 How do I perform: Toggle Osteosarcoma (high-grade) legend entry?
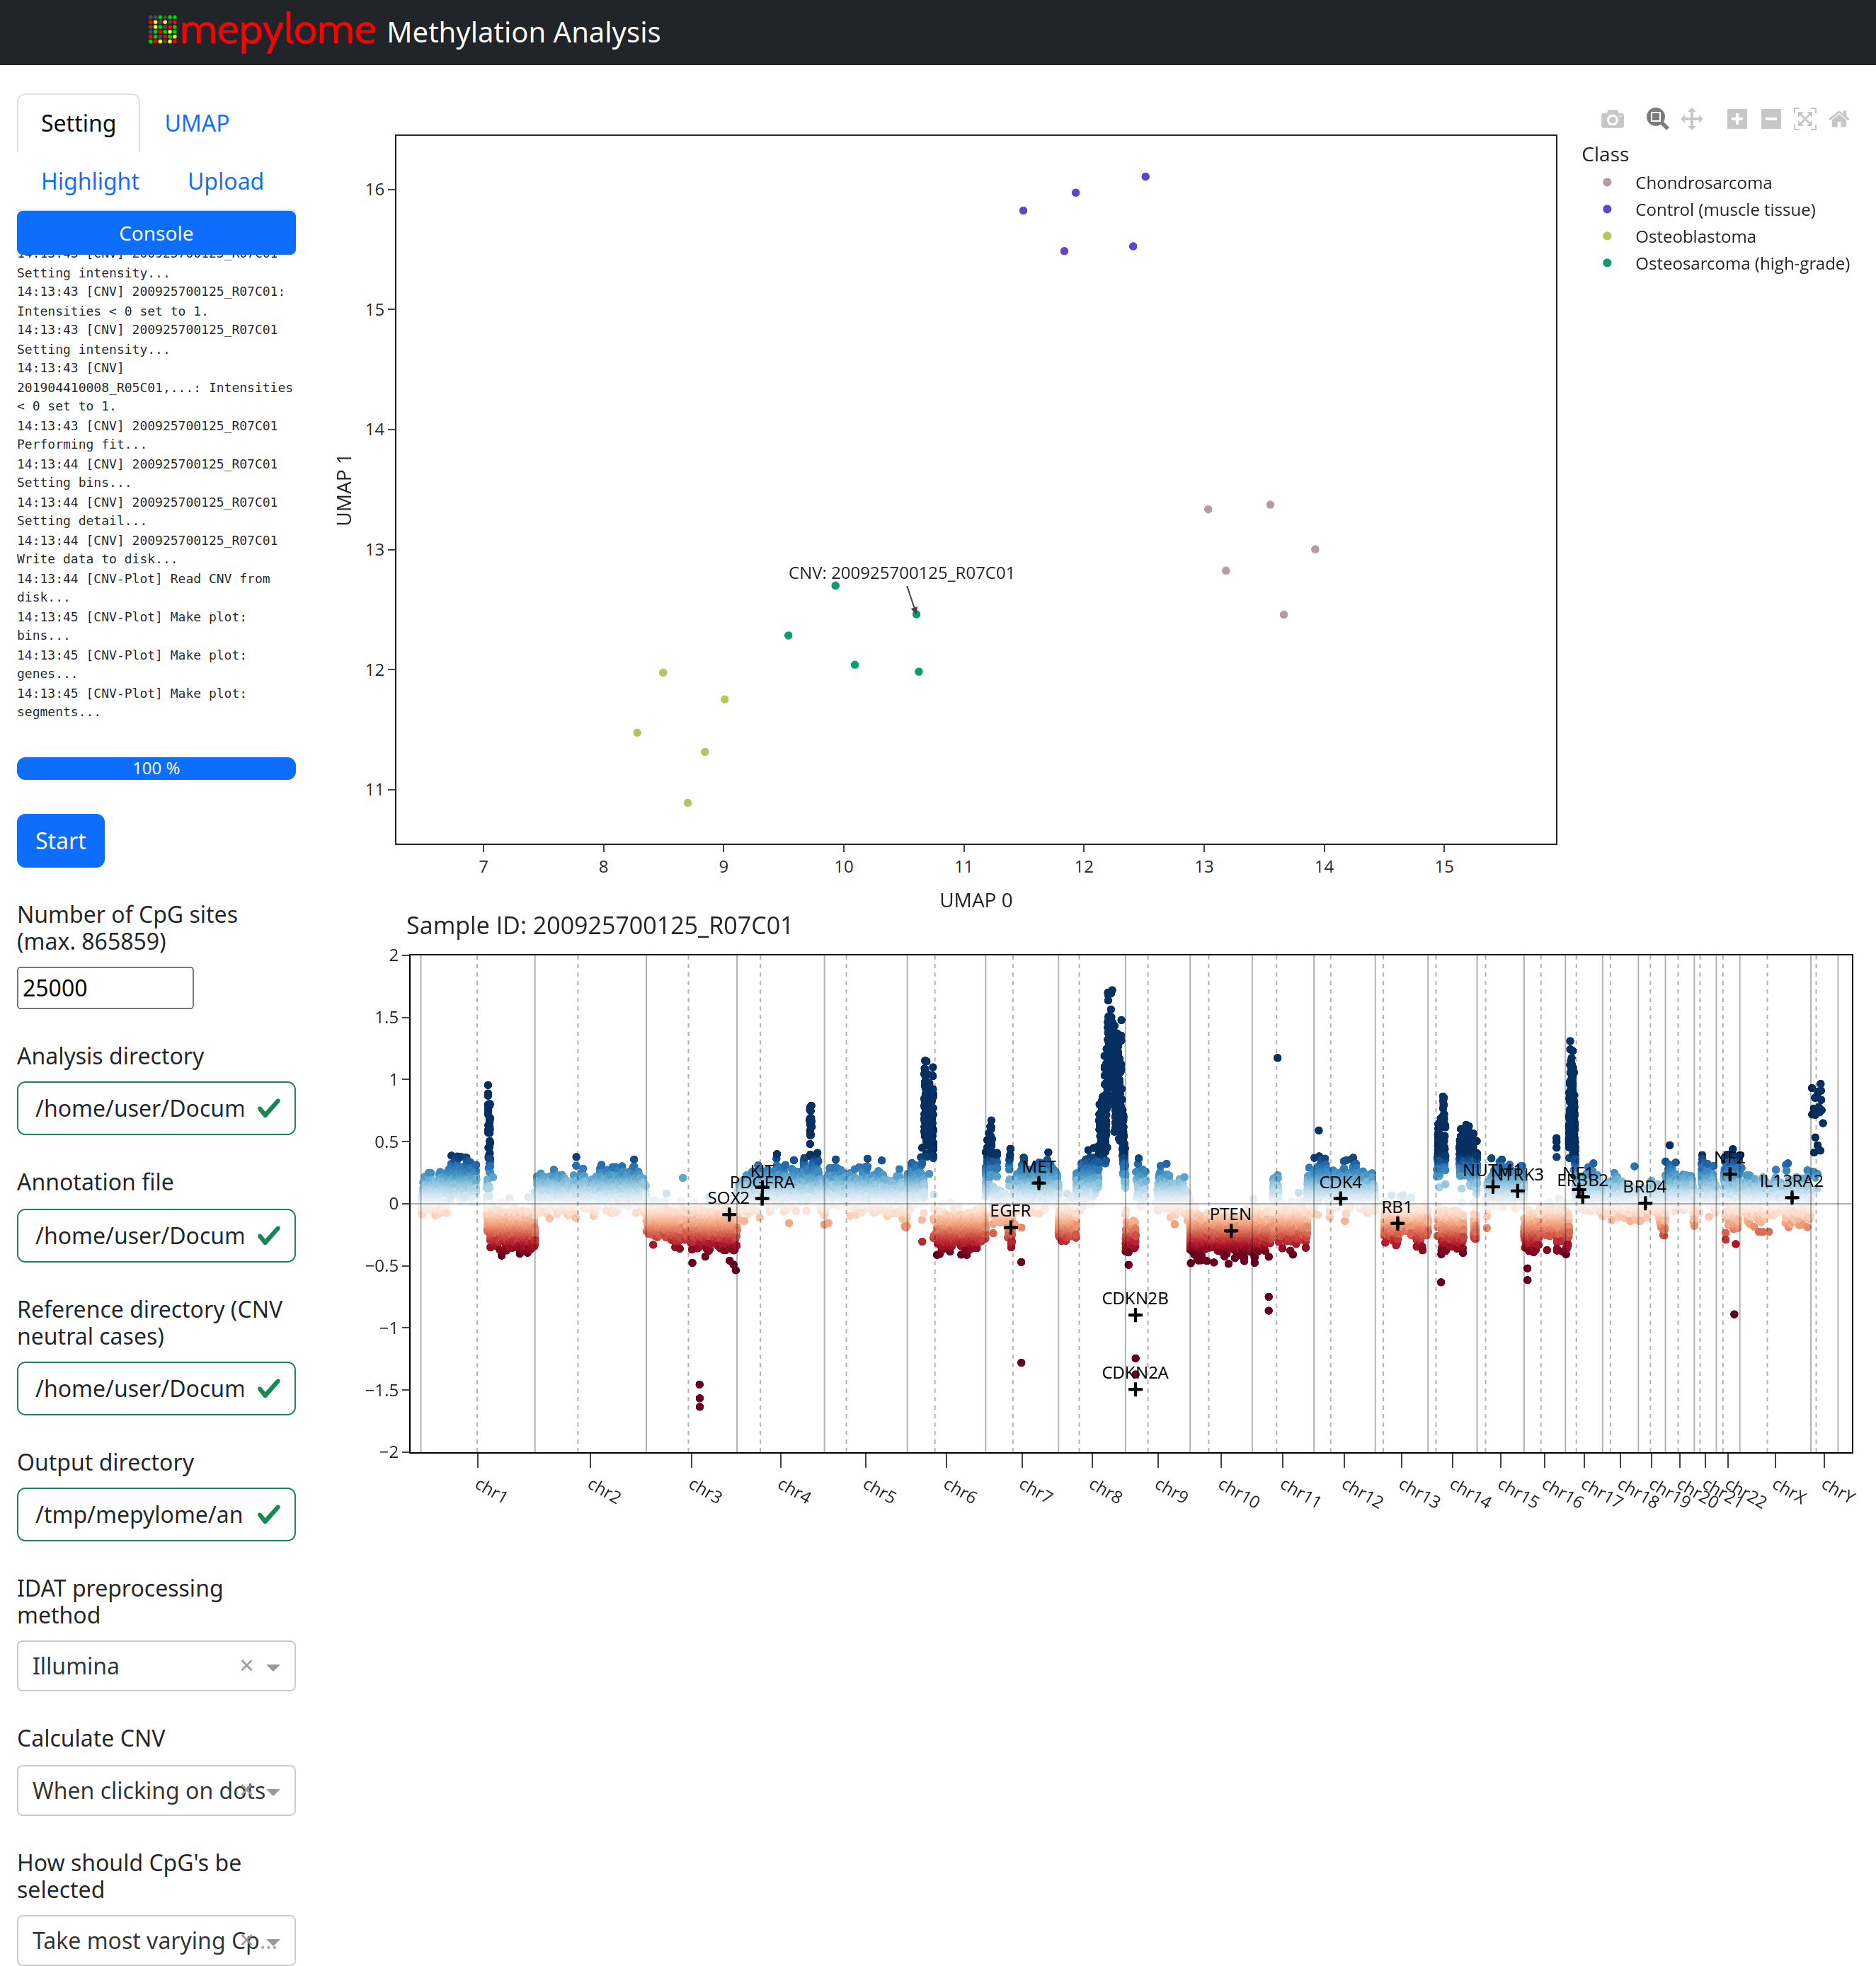click(x=1741, y=264)
